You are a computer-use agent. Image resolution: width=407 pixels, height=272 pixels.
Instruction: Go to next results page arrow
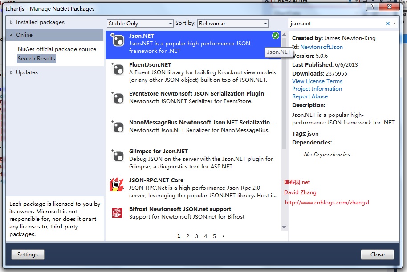click(x=223, y=236)
